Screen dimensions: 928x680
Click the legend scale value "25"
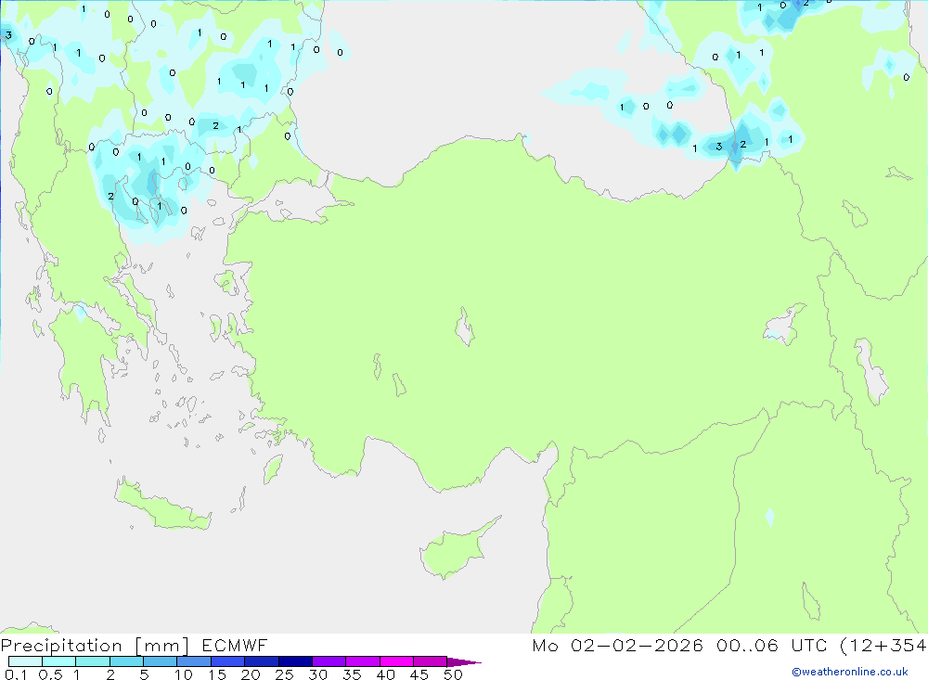click(x=284, y=674)
